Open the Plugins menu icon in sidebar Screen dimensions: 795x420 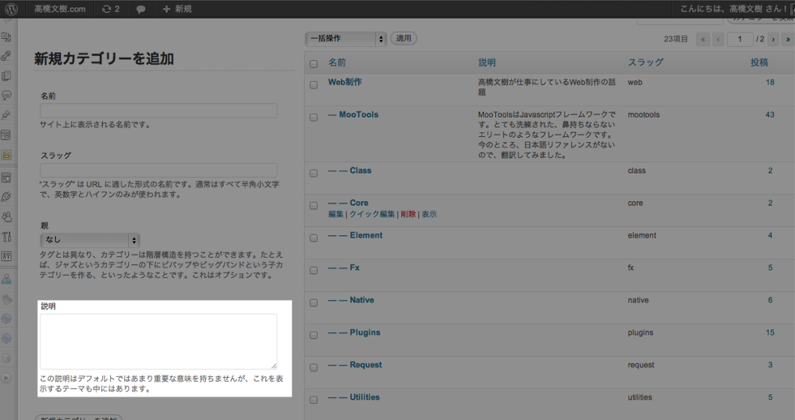[x=6, y=197]
